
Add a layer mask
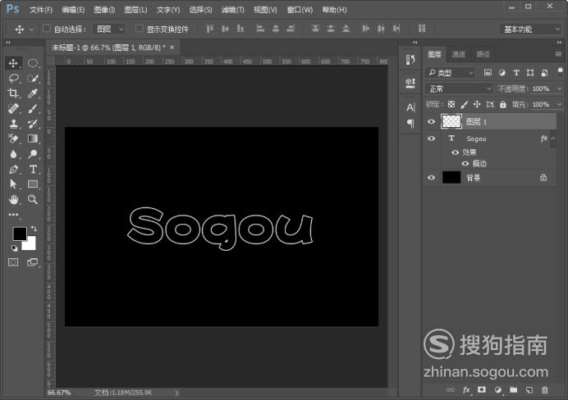482,390
